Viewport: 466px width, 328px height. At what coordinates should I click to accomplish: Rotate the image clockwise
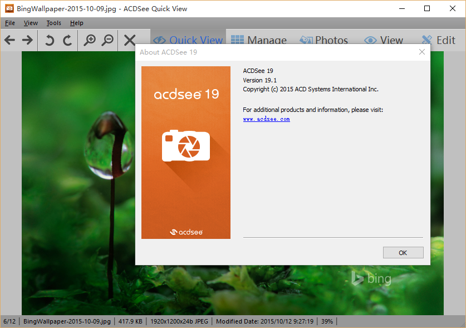(x=67, y=40)
